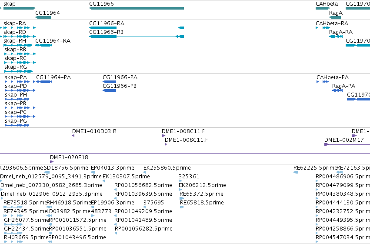Select the RagA gene label

(x=336, y=13)
